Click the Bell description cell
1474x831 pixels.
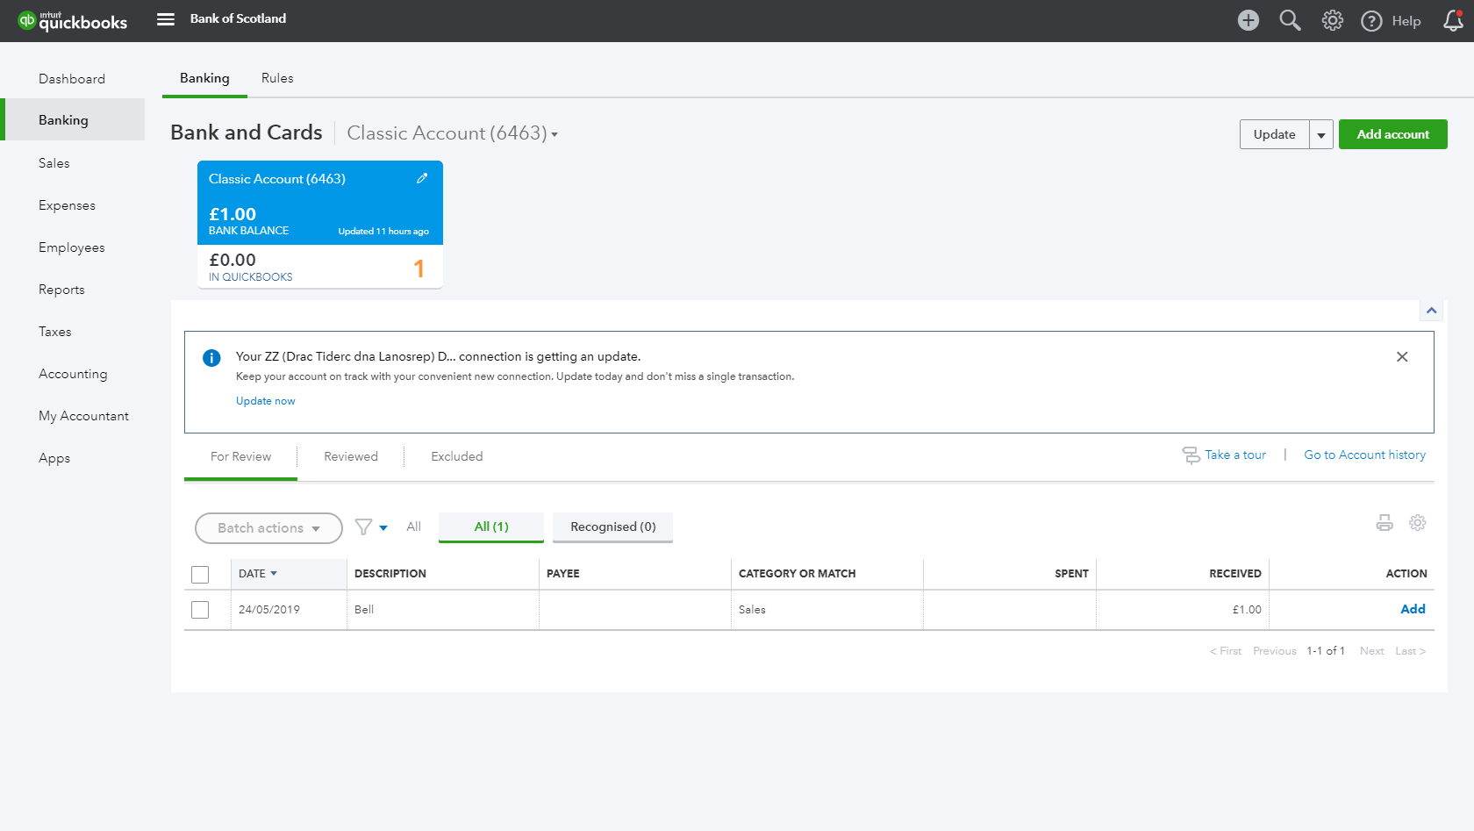(442, 610)
